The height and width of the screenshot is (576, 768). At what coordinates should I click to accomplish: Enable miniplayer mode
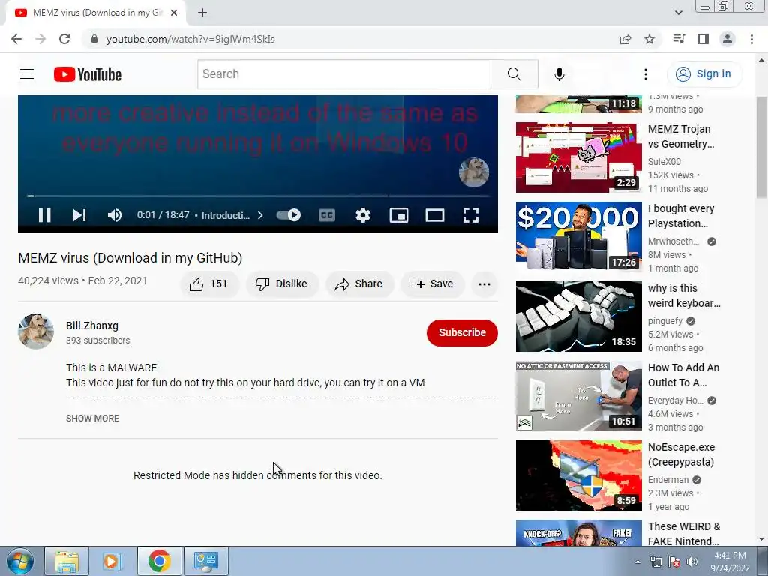click(399, 215)
